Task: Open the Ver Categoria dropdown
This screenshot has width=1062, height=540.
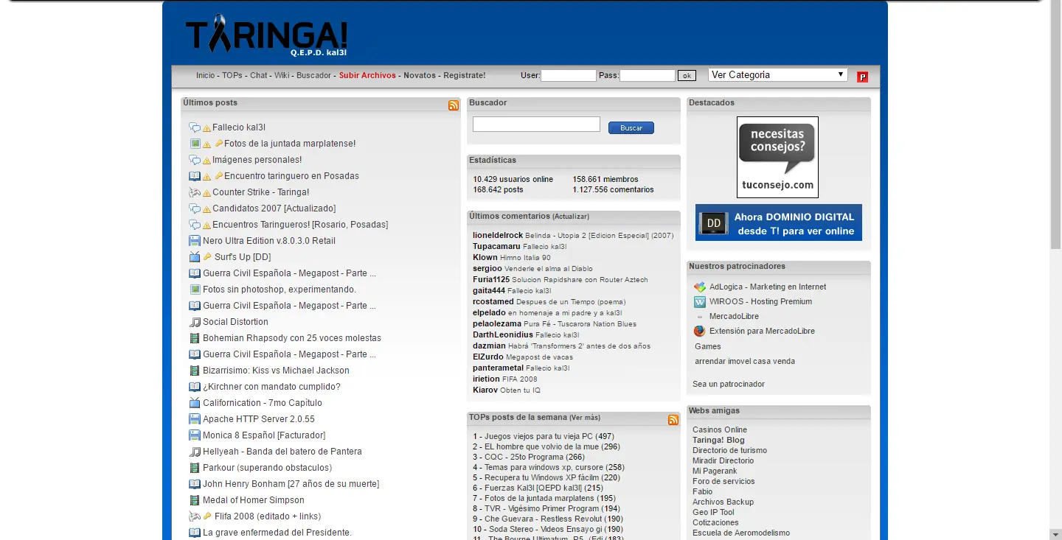Action: (778, 75)
